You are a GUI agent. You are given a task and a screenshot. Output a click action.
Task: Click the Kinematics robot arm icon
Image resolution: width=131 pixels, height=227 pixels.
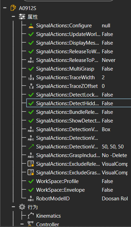31,216
